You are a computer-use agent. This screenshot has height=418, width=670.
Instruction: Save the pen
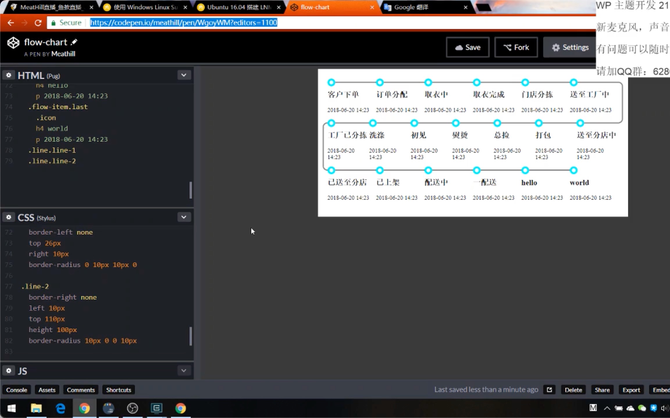(x=468, y=47)
